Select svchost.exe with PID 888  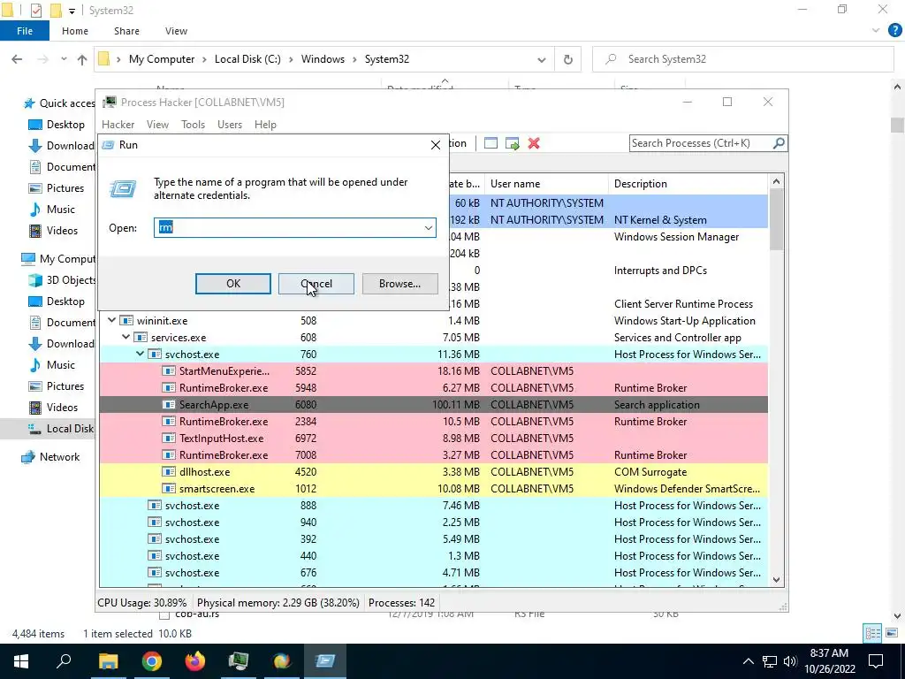click(x=433, y=505)
